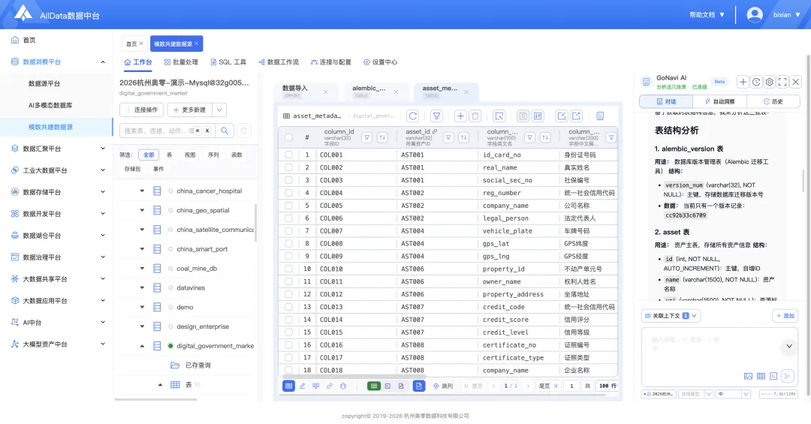The image size is (811, 424).
Task: Check the row COL005 checkbox
Action: coord(288,206)
